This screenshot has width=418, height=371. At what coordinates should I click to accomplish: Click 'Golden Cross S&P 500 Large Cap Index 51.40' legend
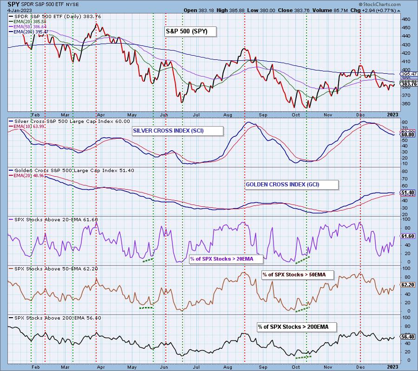(72, 171)
